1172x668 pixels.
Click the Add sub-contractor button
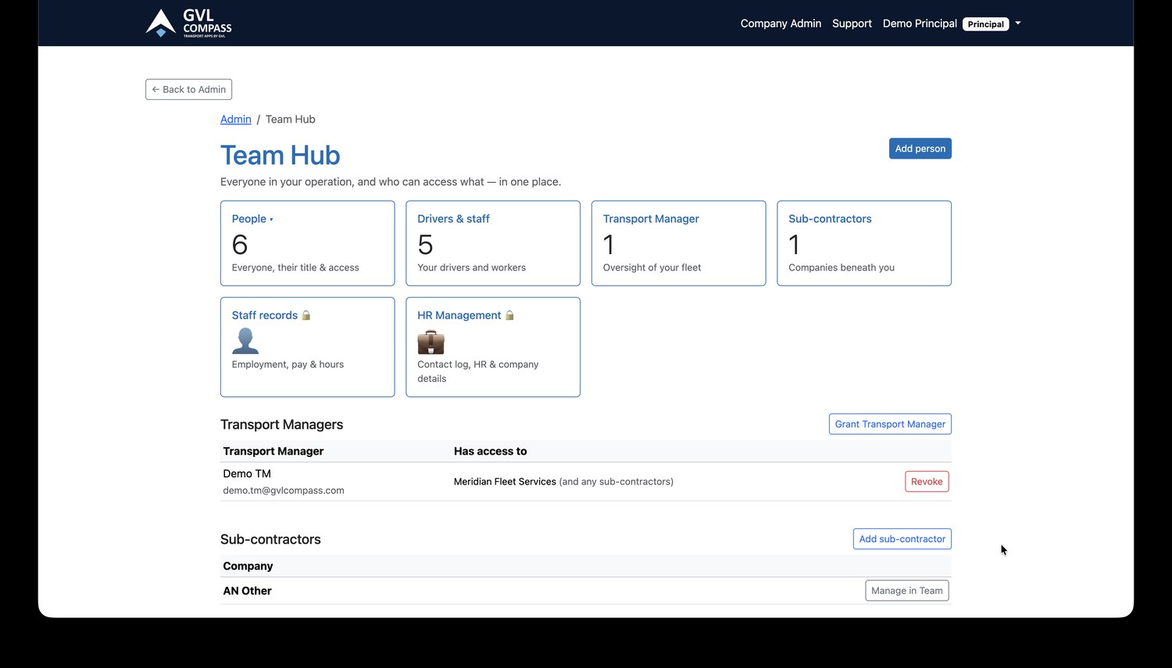click(x=902, y=539)
